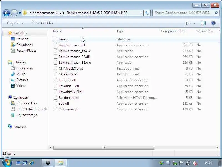Click the clock showing 19:28

[208, 163]
